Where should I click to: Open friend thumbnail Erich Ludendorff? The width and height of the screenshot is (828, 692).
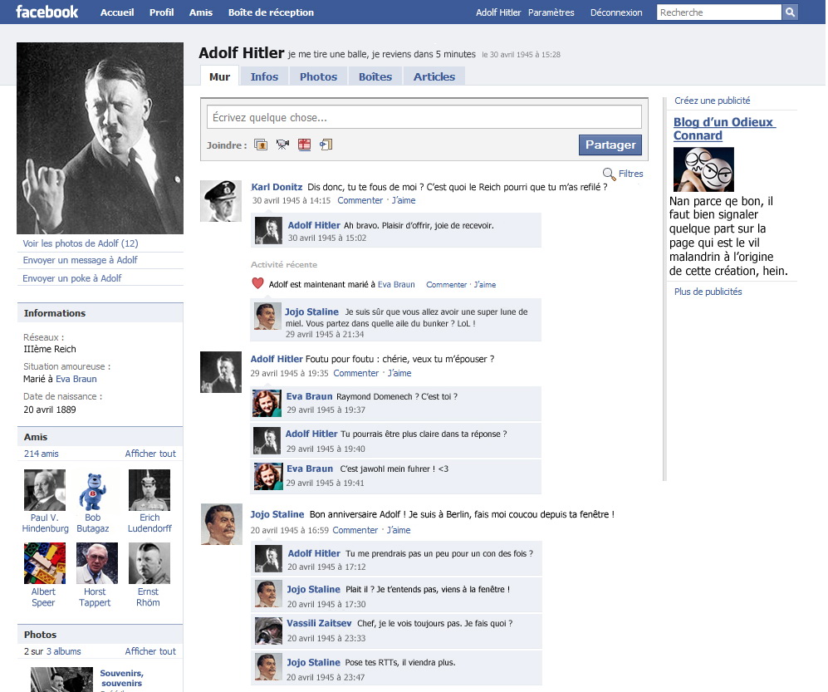(149, 489)
